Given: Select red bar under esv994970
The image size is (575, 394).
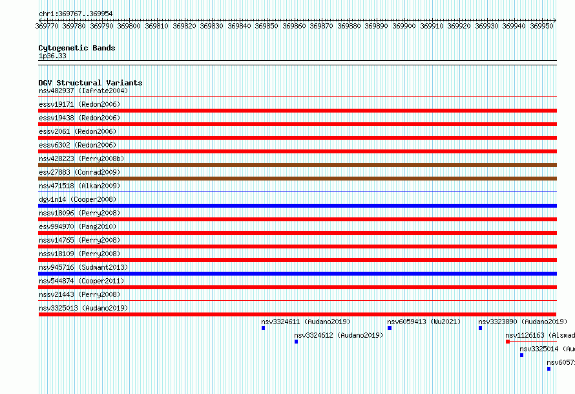Looking at the screenshot, I should (x=297, y=233).
